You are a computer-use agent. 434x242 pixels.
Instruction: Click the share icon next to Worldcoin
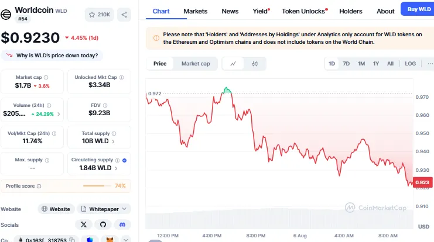[x=124, y=14]
